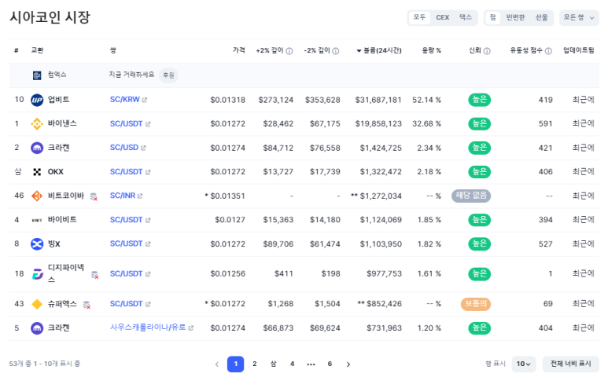The image size is (608, 377).
Task: Click the current page 1 button
Action: 235,364
